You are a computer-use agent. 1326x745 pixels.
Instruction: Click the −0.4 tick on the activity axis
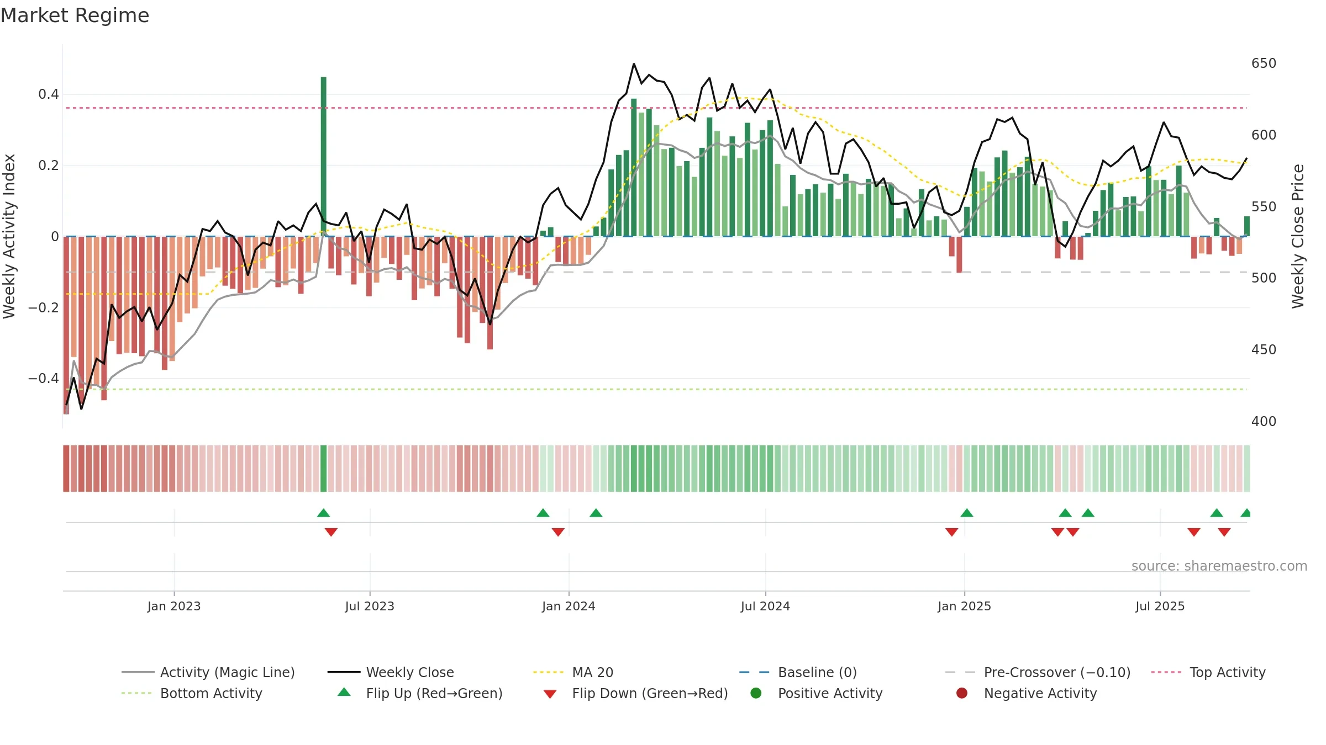pyautogui.click(x=44, y=379)
